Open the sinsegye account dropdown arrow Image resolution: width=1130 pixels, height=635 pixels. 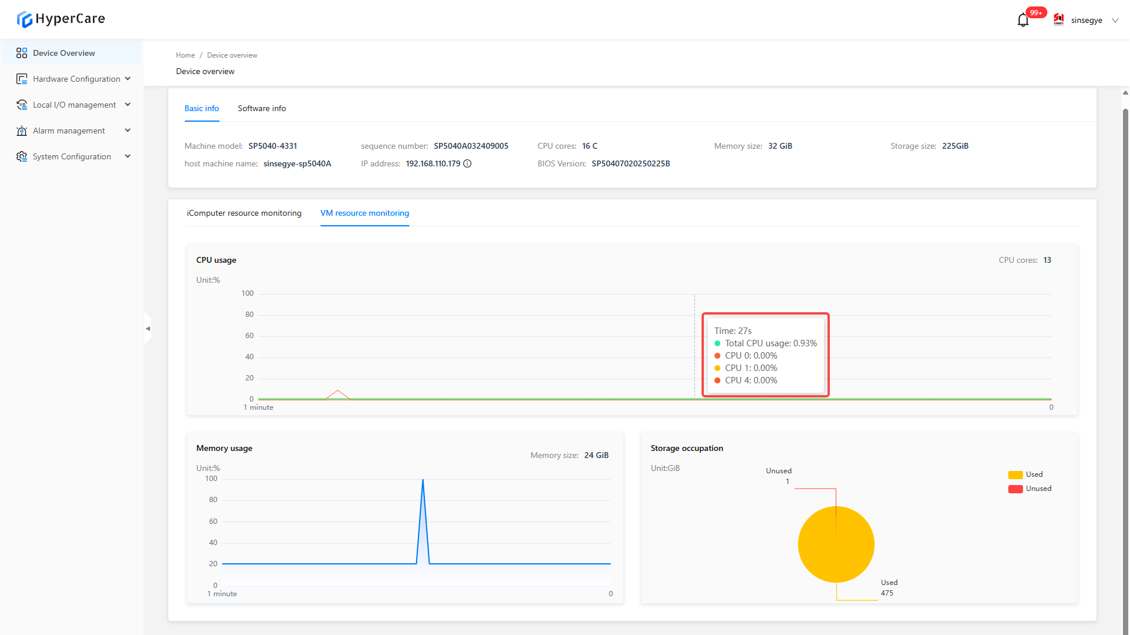coord(1115,21)
